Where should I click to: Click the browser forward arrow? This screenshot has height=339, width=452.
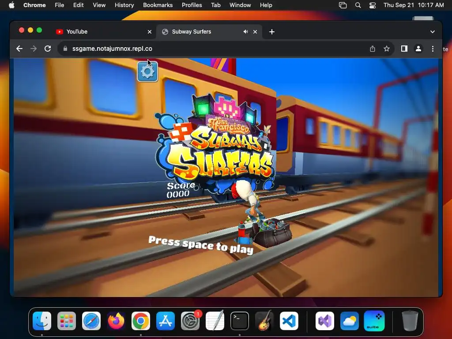pyautogui.click(x=34, y=49)
